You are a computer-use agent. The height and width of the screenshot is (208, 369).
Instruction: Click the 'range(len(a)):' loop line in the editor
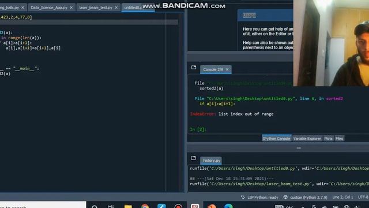(21, 38)
